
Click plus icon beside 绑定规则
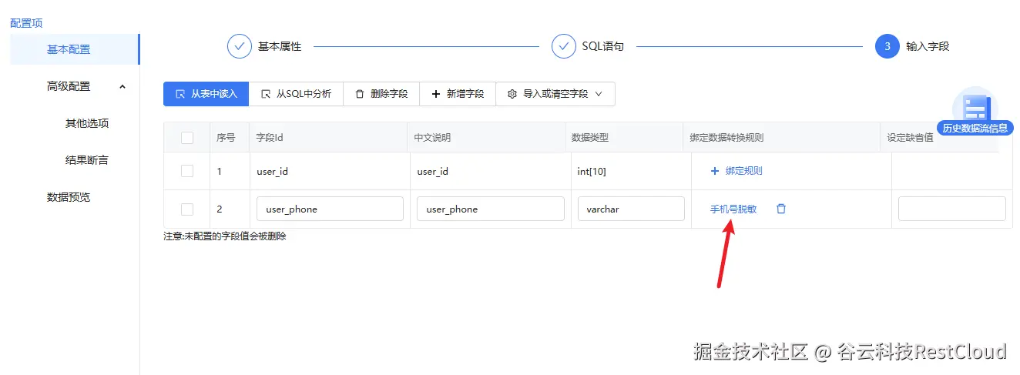(714, 171)
